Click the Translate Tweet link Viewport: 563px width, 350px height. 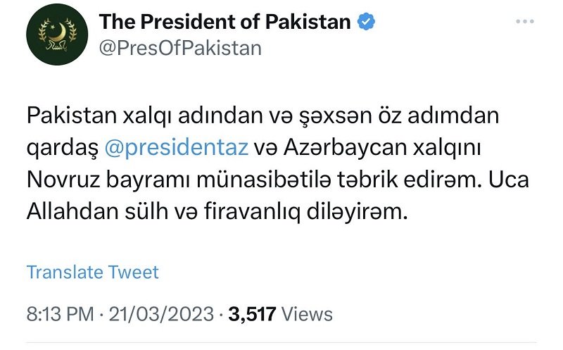[x=93, y=272]
